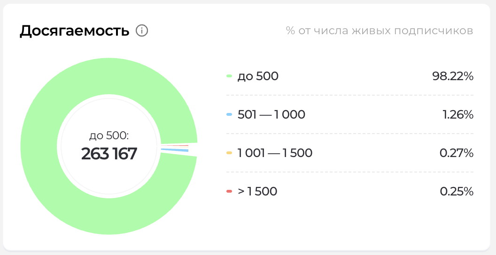Image resolution: width=496 pixels, height=255 pixels.
Task: Click the info icon next to Досягаемость
Action: (142, 31)
